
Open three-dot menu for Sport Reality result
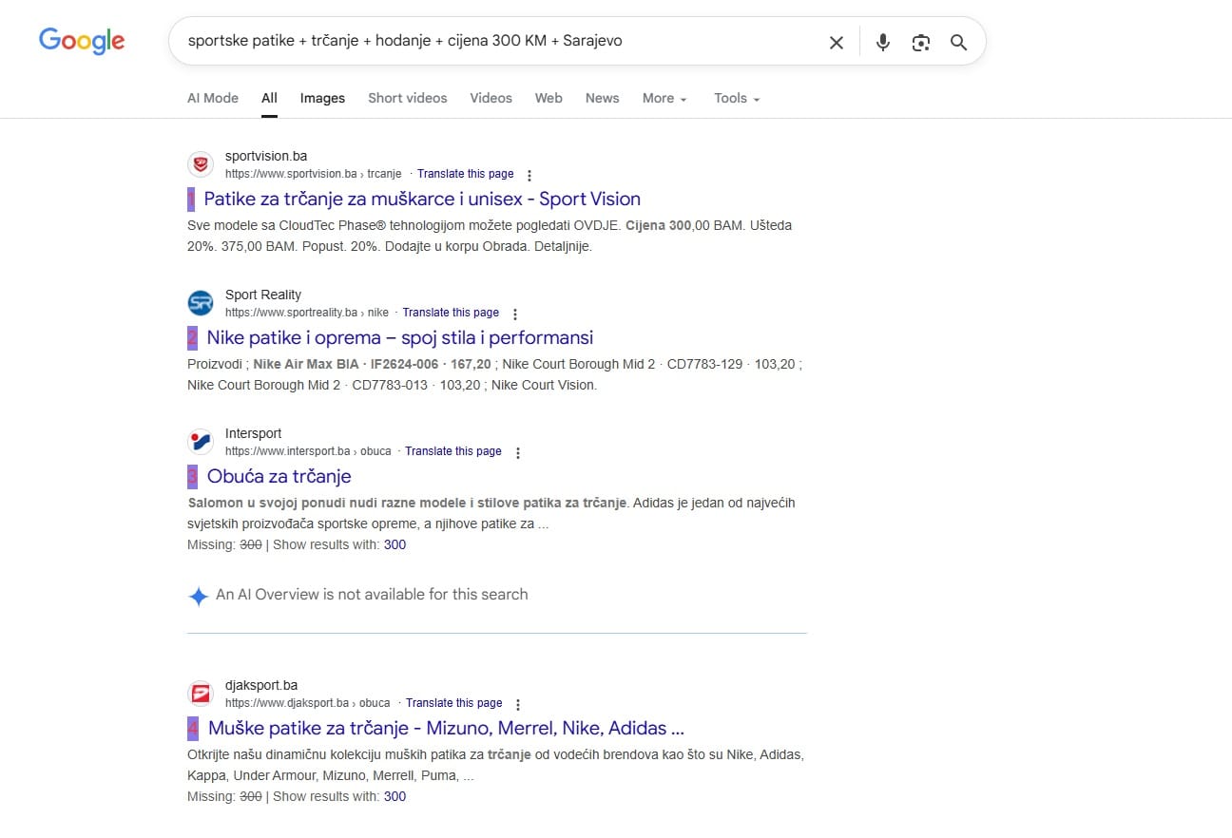(515, 314)
